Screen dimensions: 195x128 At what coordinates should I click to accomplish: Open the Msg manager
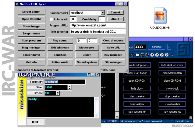(31, 48)
